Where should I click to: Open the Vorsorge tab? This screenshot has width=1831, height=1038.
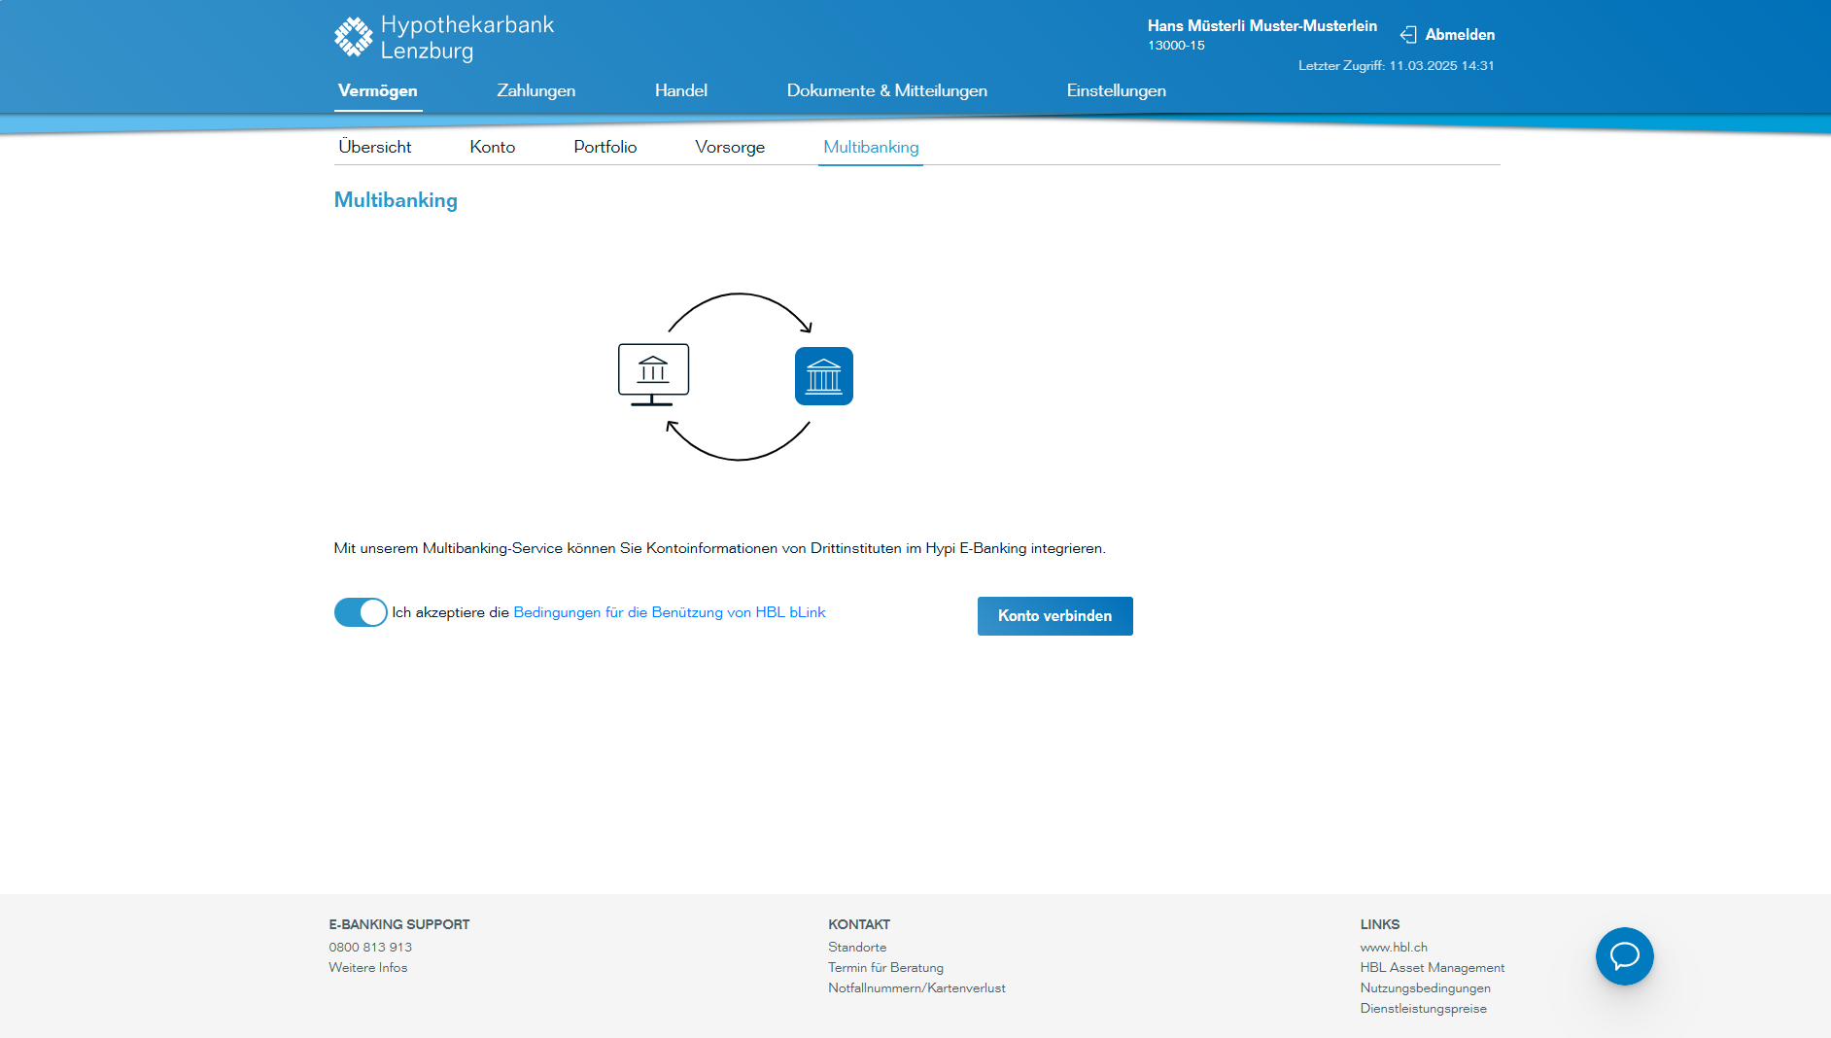729,147
